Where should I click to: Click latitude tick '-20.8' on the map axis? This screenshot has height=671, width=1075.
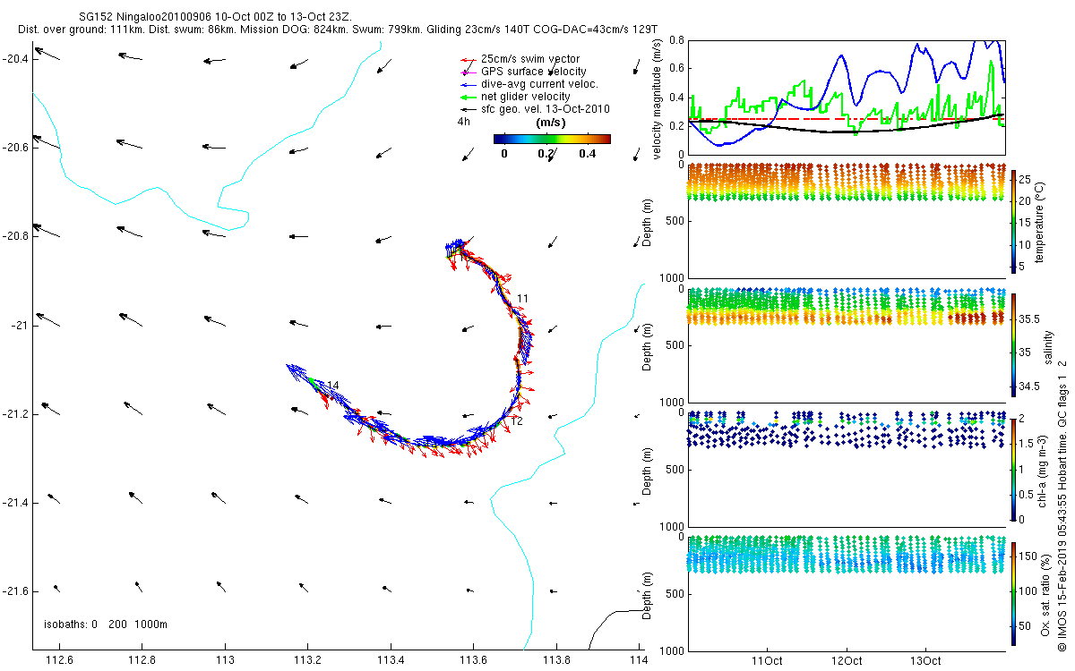(x=15, y=236)
